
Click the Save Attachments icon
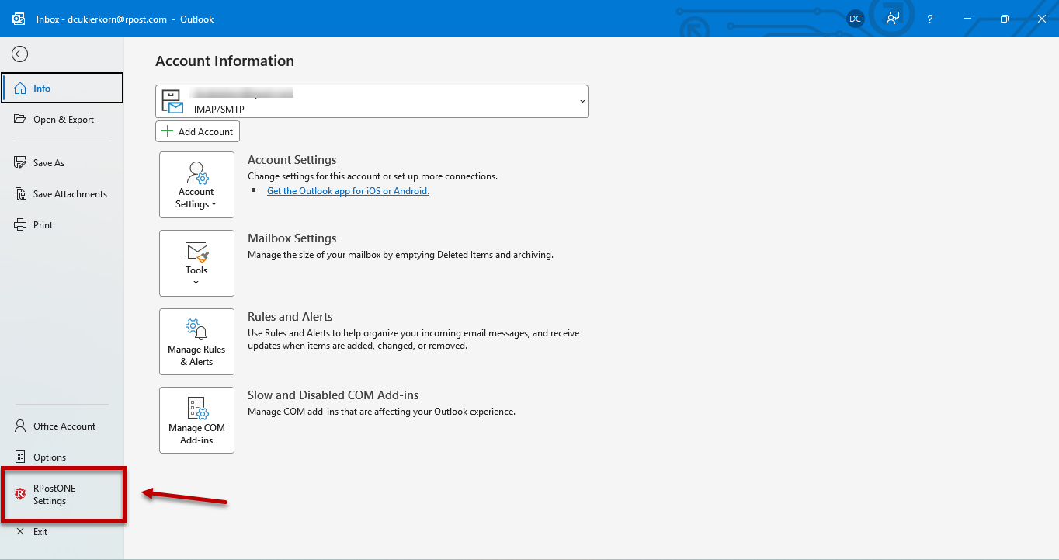coord(20,194)
